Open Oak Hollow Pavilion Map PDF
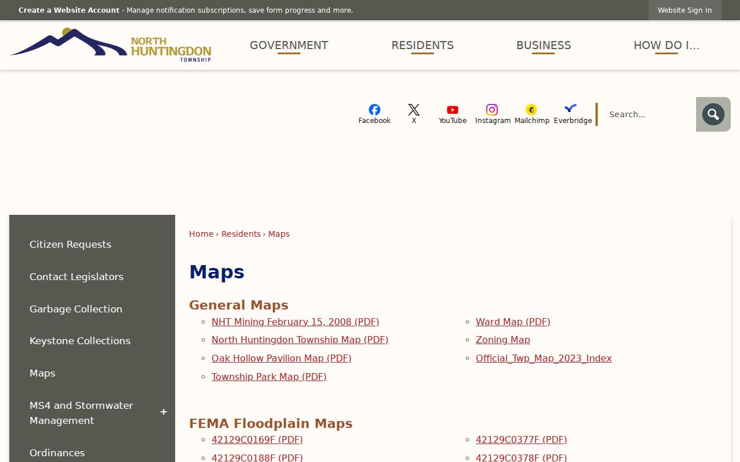The width and height of the screenshot is (740, 462). [282, 358]
